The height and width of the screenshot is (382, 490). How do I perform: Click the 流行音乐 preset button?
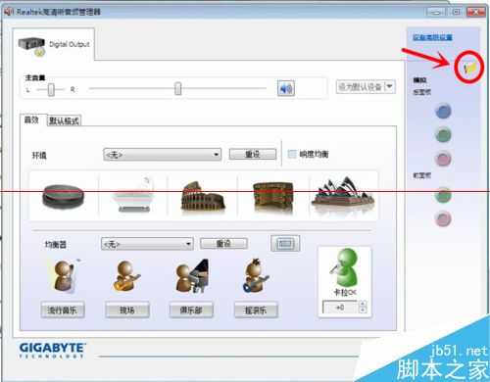pos(63,310)
